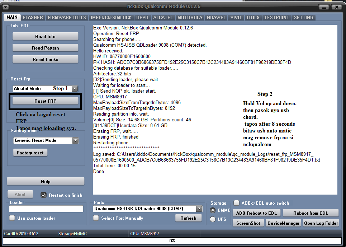Open the SETTING tab
The image size is (346, 247).
304,18
